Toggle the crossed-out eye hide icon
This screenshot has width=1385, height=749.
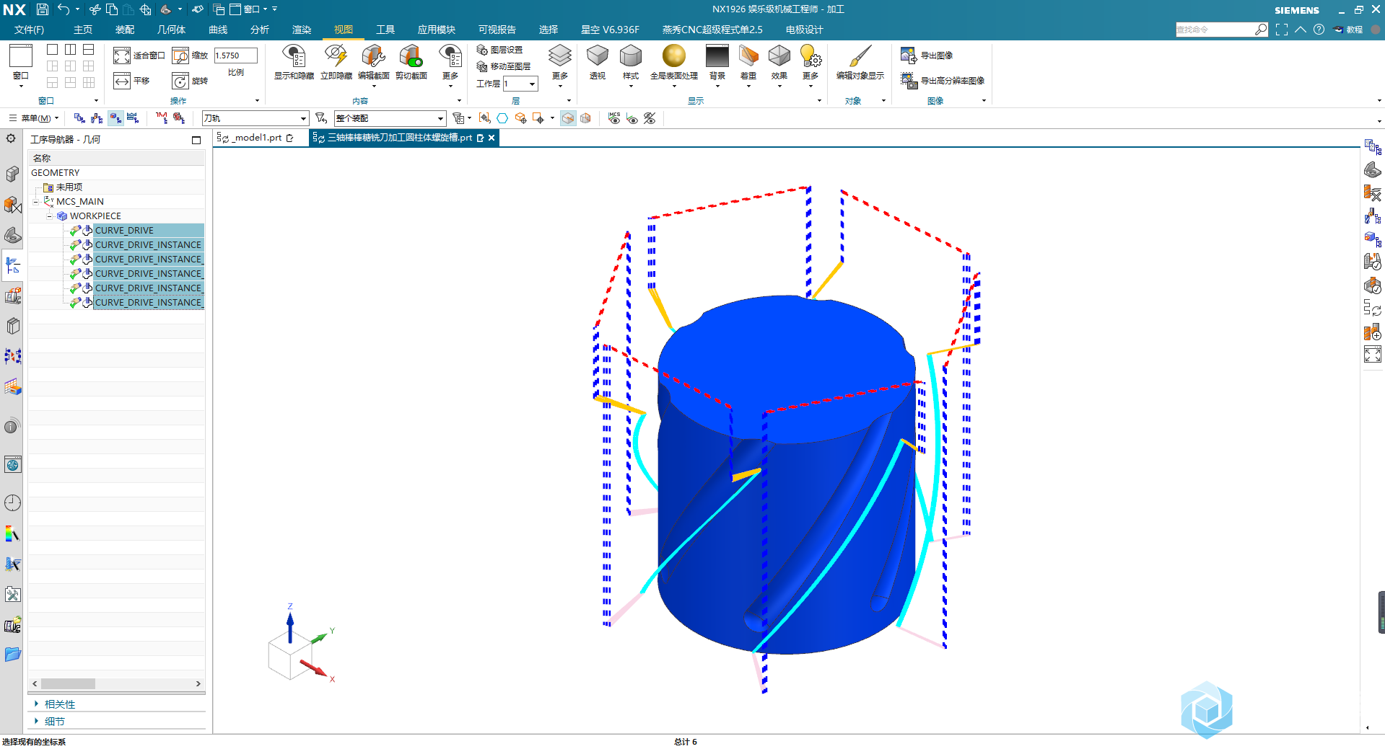pyautogui.click(x=650, y=118)
